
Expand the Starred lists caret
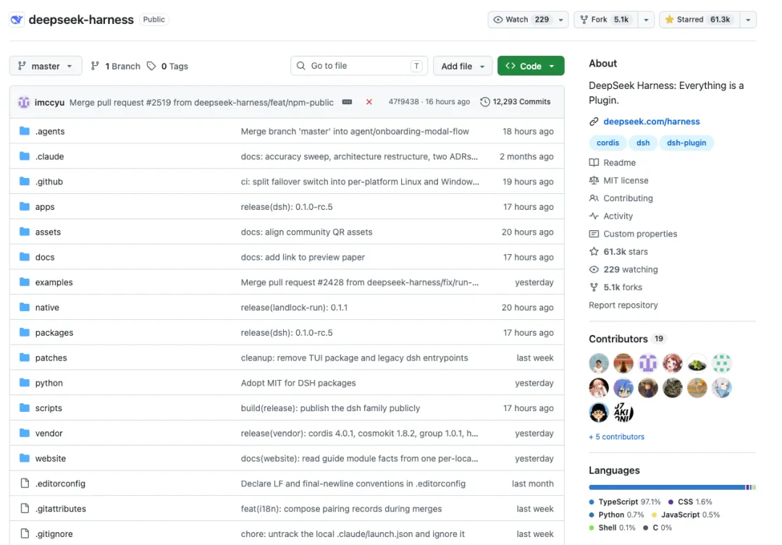748,20
